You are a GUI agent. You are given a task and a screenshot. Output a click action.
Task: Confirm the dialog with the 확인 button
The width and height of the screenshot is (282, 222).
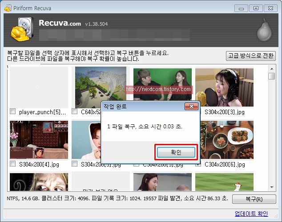tap(176, 152)
